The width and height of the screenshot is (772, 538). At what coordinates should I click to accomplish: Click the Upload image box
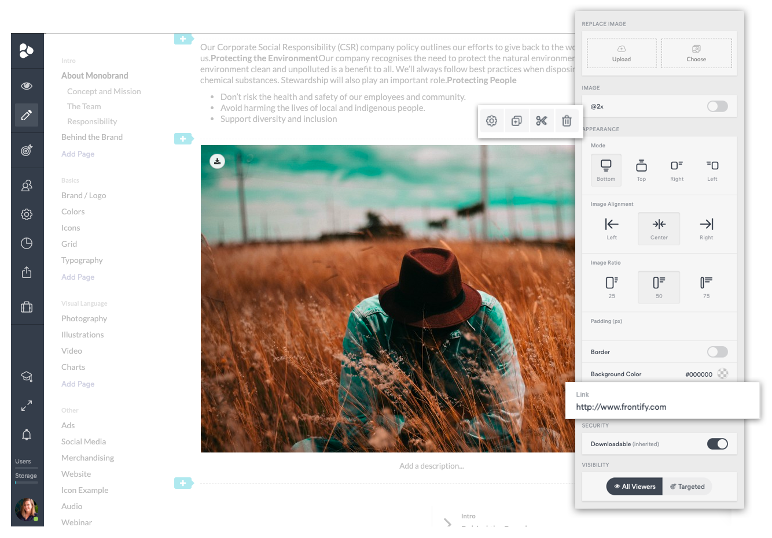(x=622, y=54)
